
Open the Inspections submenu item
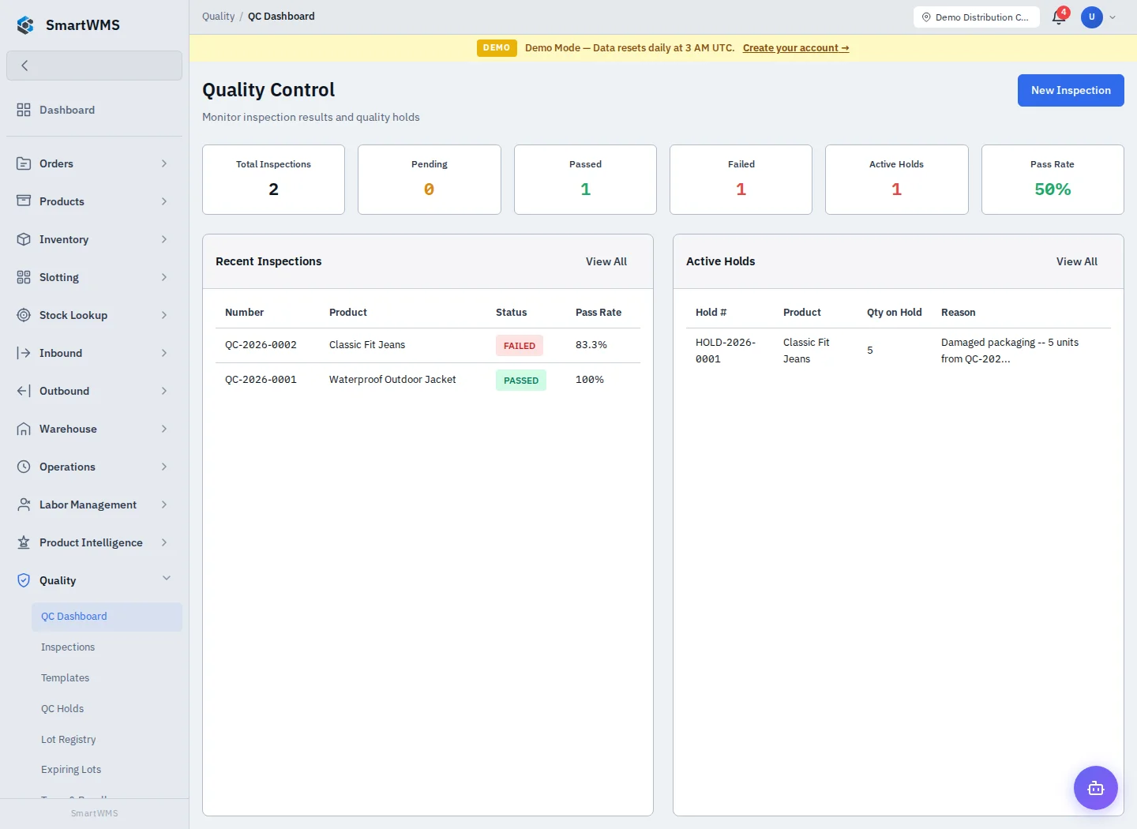[107, 647]
